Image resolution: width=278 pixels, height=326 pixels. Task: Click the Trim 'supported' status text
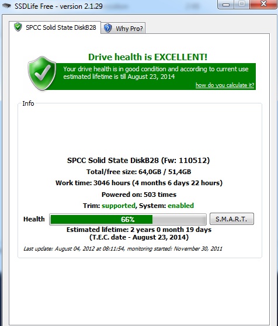[119, 206]
